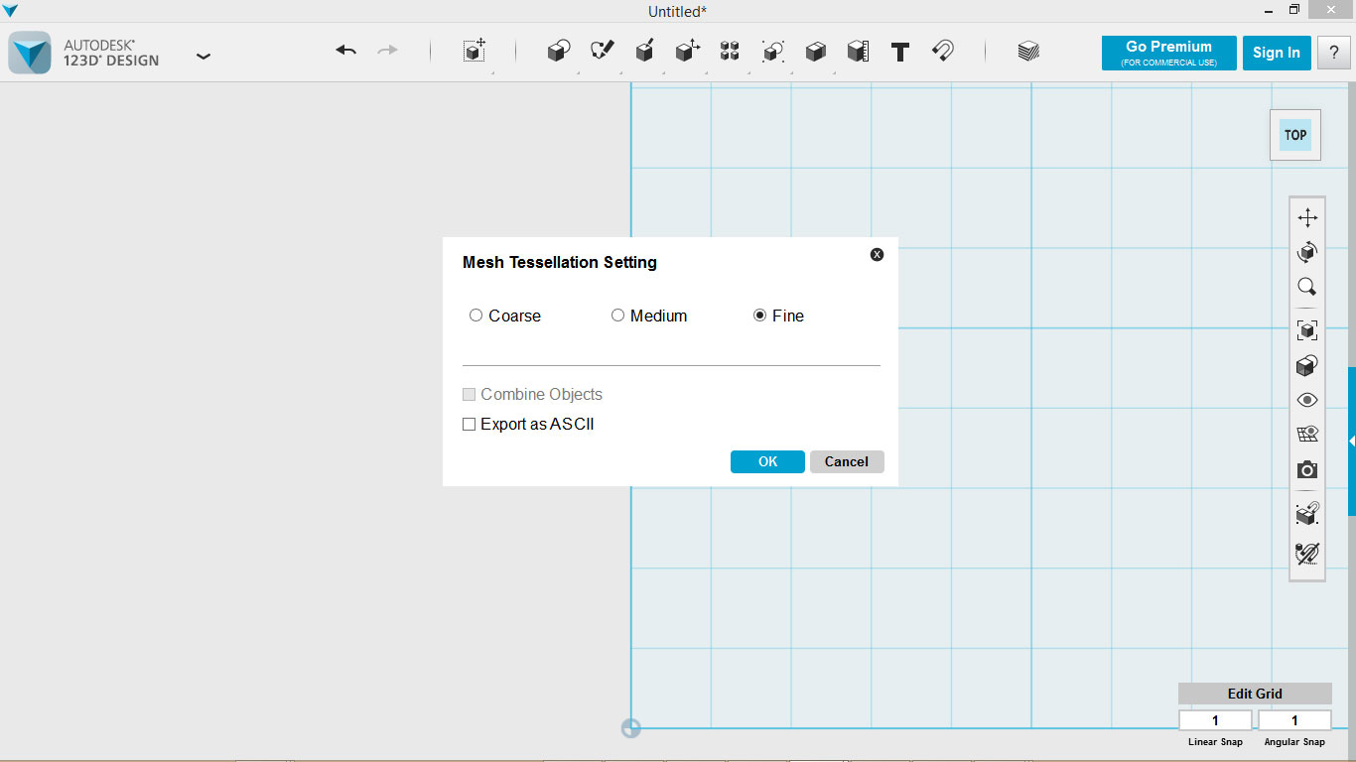Open the Primitives tool menu
This screenshot has width=1356, height=762.
pyautogui.click(x=559, y=51)
